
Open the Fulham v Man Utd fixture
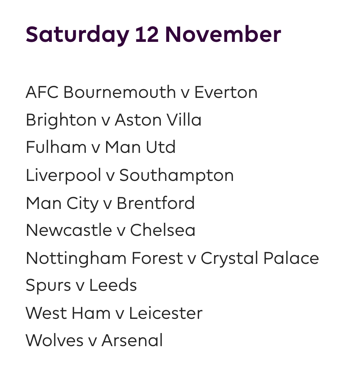coord(101,147)
